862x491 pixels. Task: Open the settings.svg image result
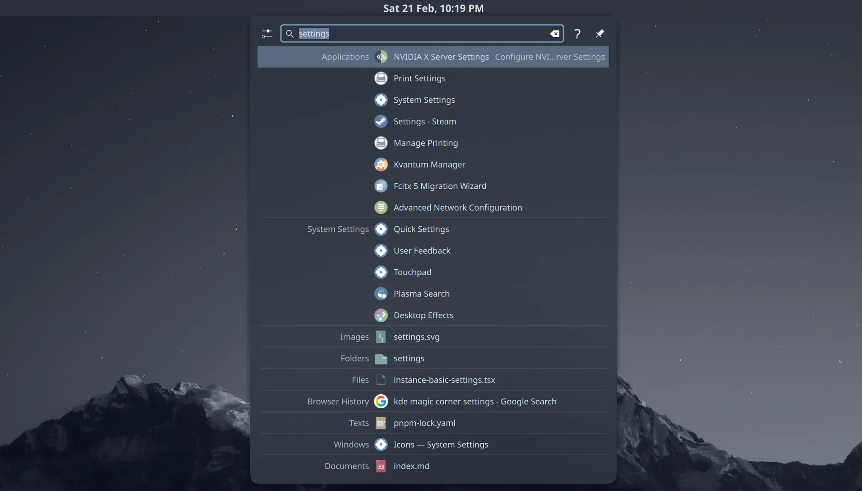416,337
